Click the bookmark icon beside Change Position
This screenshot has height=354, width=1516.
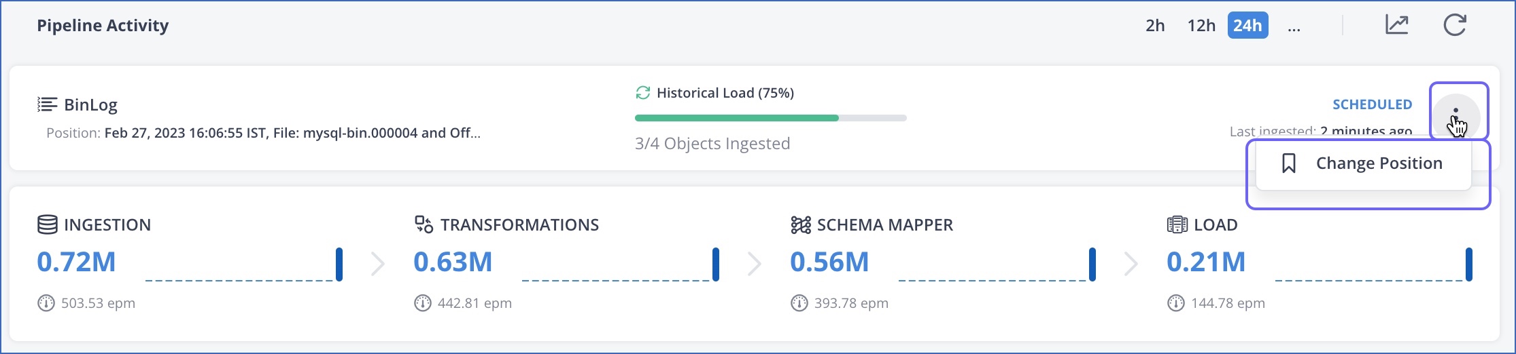(1288, 163)
